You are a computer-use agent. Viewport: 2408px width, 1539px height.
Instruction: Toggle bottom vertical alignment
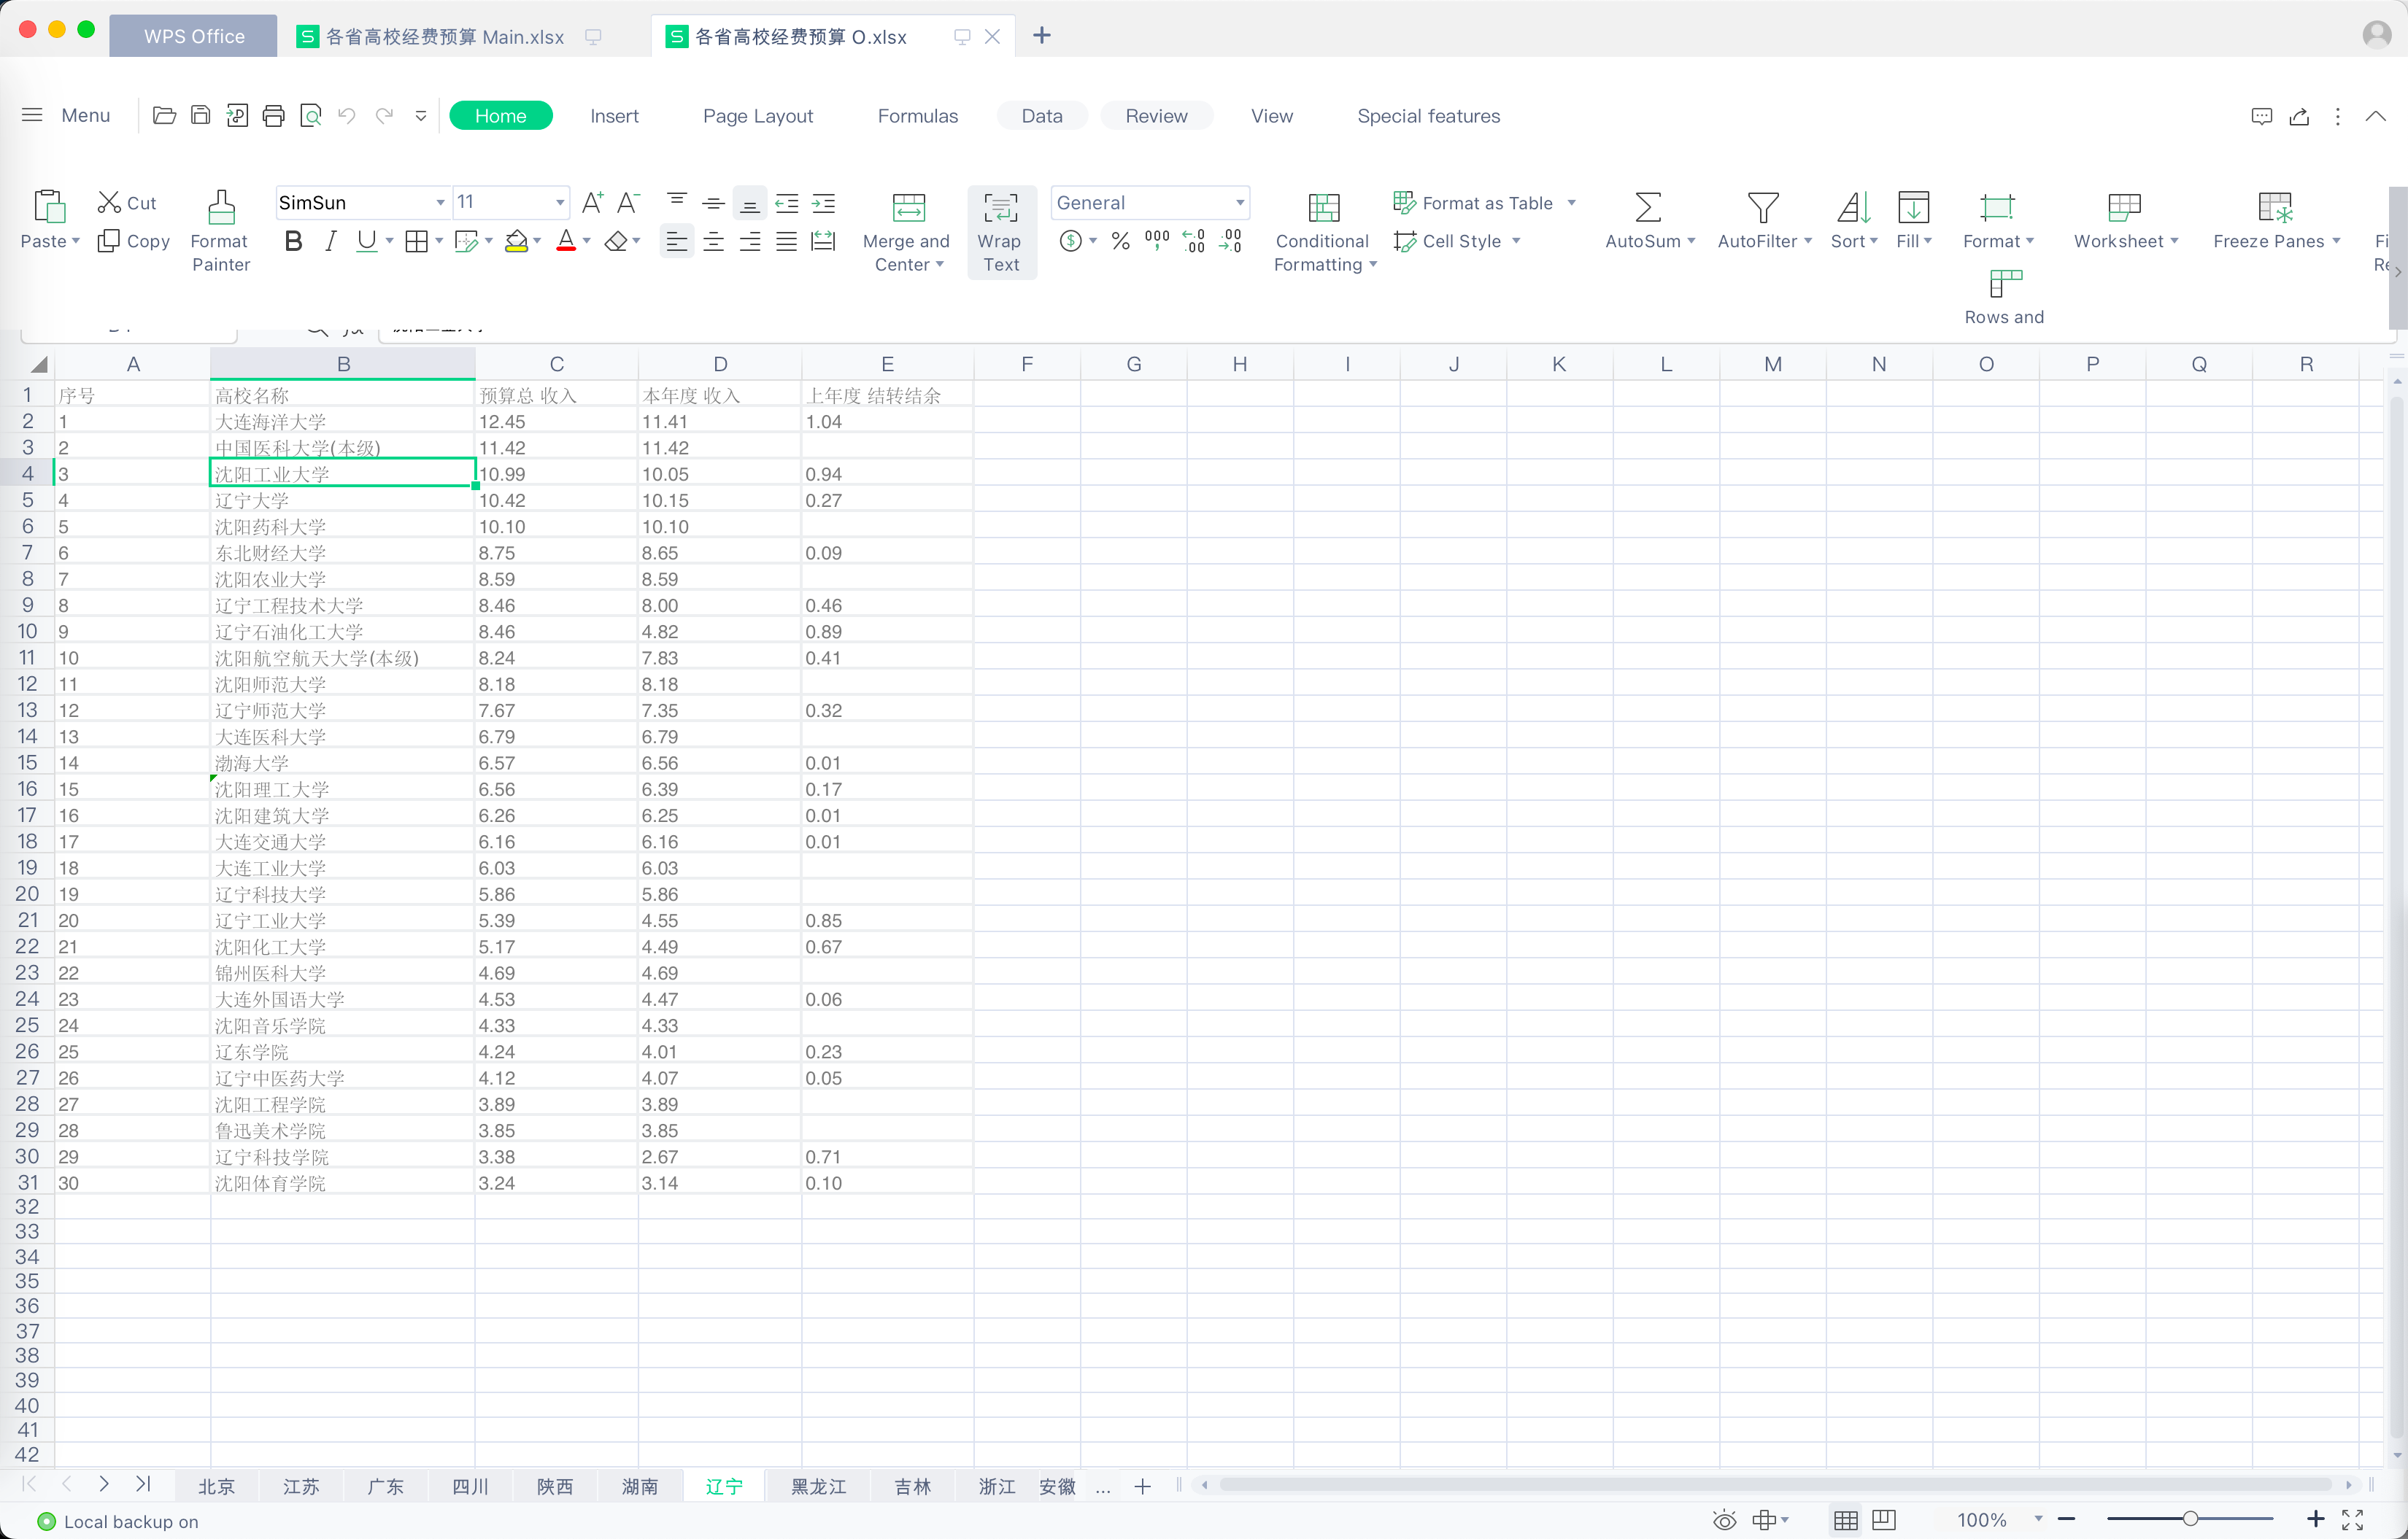(750, 204)
